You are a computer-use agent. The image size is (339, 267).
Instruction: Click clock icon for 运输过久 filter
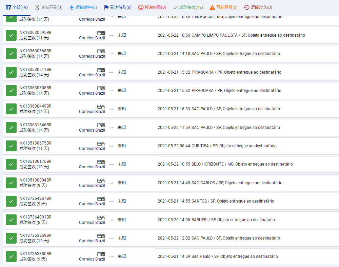point(246,7)
